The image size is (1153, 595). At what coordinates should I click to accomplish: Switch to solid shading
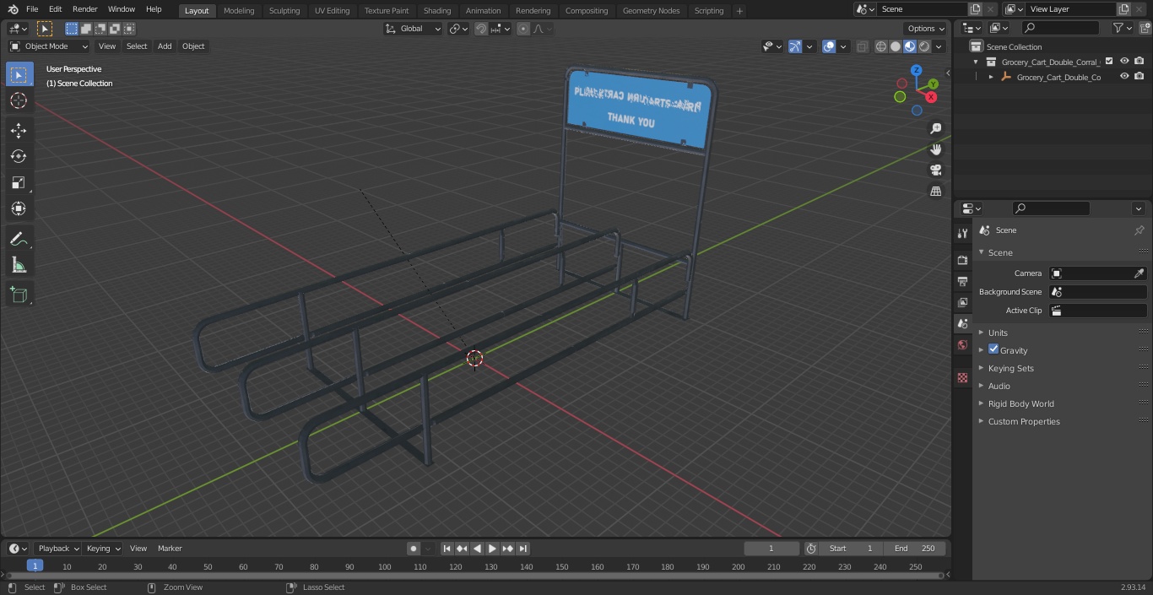click(896, 46)
